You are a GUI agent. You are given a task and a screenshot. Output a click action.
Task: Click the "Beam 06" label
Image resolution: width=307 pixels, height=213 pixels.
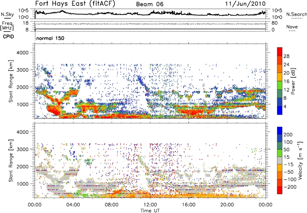150,4
